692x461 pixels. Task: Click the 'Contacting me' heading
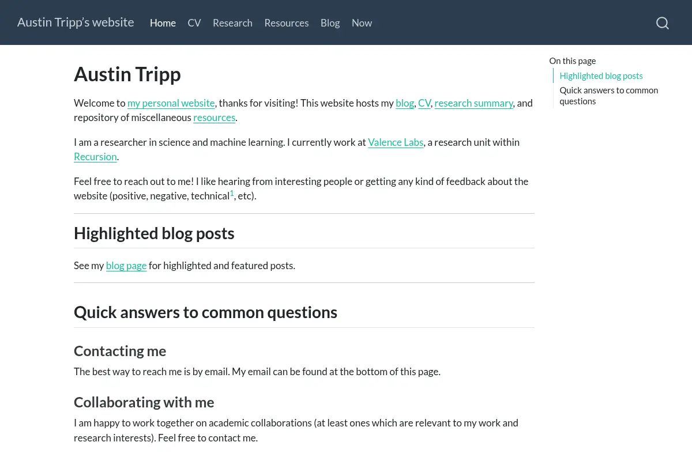120,351
